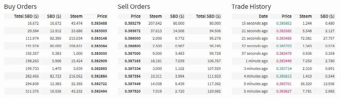Click sell order price 0.385672
The width and height of the screenshot is (341, 99).
pyautogui.click(x=132, y=31)
